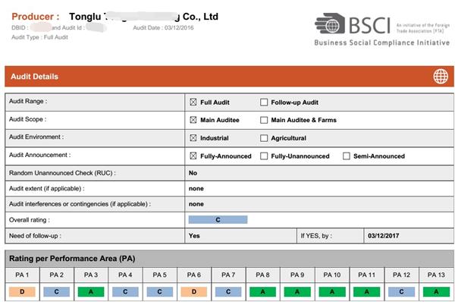Click the Overall rating C swatch

pyautogui.click(x=218, y=220)
